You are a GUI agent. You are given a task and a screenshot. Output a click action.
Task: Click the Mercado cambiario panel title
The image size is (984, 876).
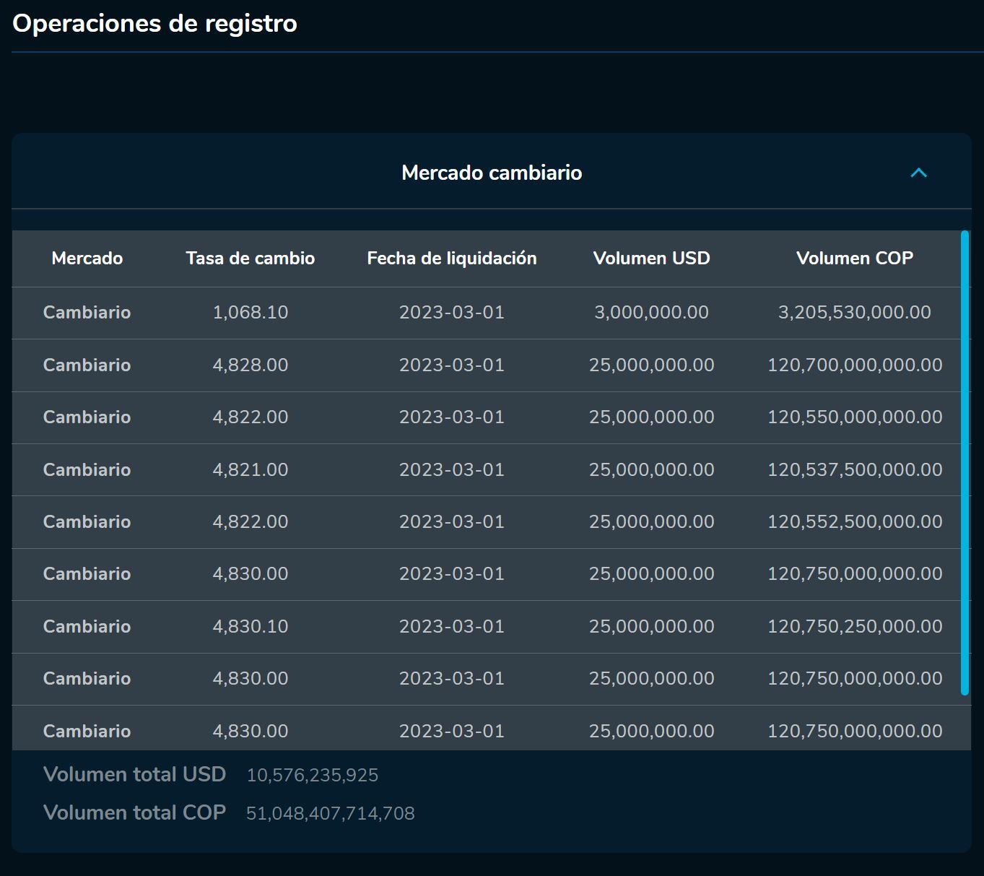click(x=491, y=173)
